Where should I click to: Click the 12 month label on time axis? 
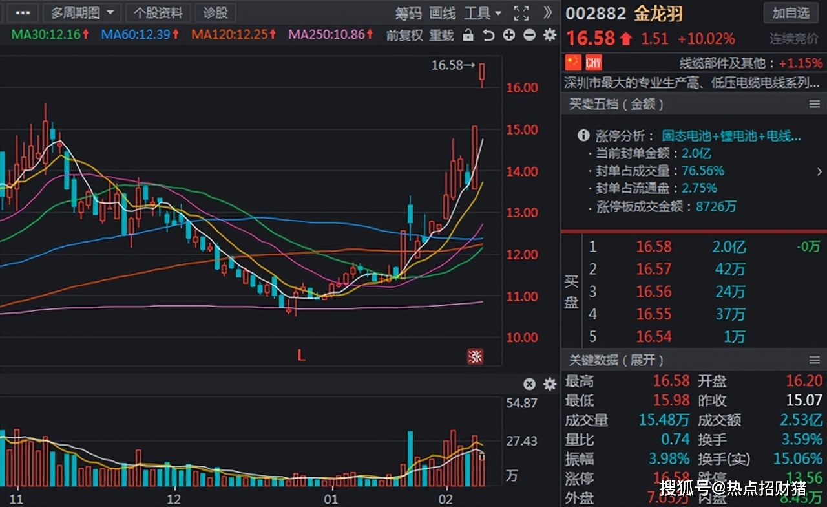[173, 499]
